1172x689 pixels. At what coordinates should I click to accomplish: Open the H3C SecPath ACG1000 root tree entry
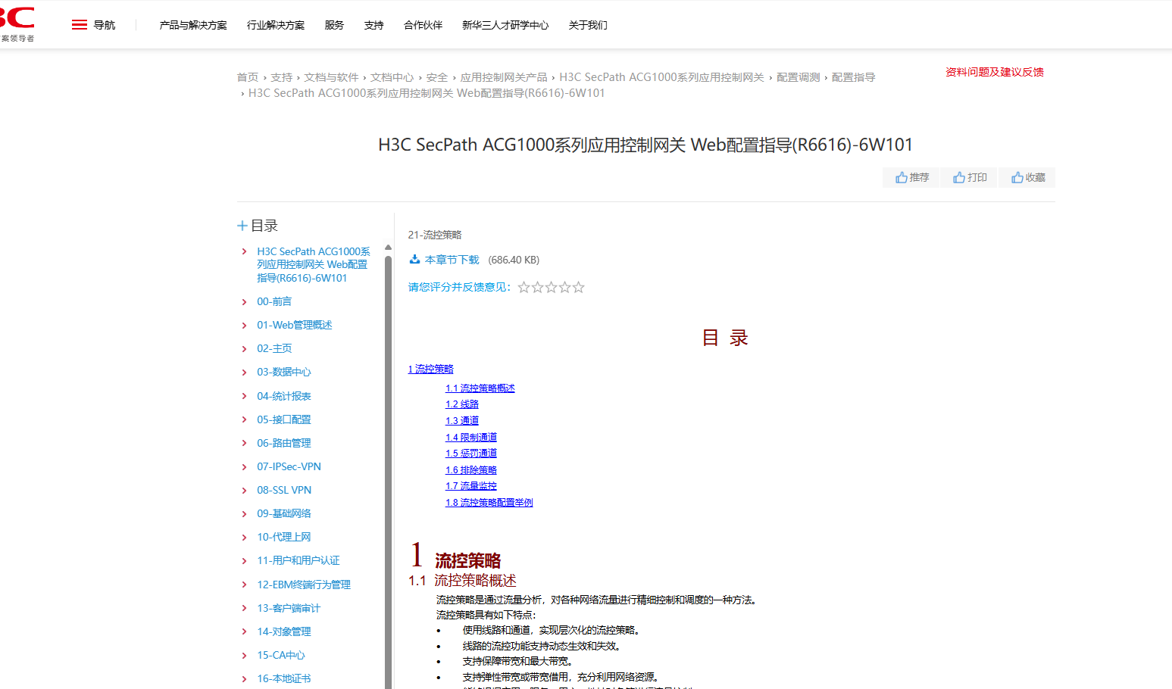pos(314,265)
